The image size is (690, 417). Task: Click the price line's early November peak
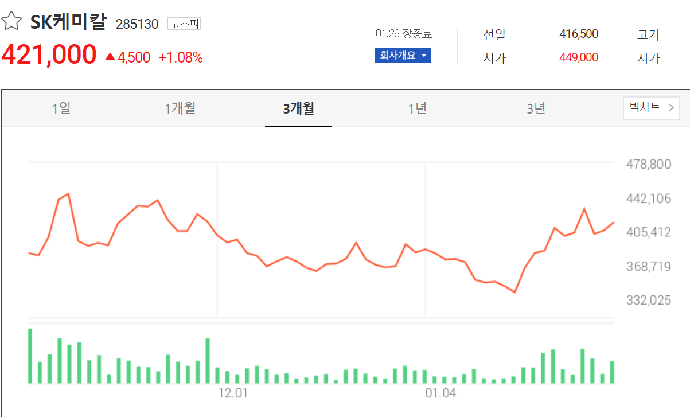pos(68,194)
